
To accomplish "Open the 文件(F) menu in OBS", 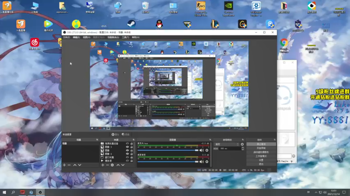I will pyautogui.click(x=66, y=37).
